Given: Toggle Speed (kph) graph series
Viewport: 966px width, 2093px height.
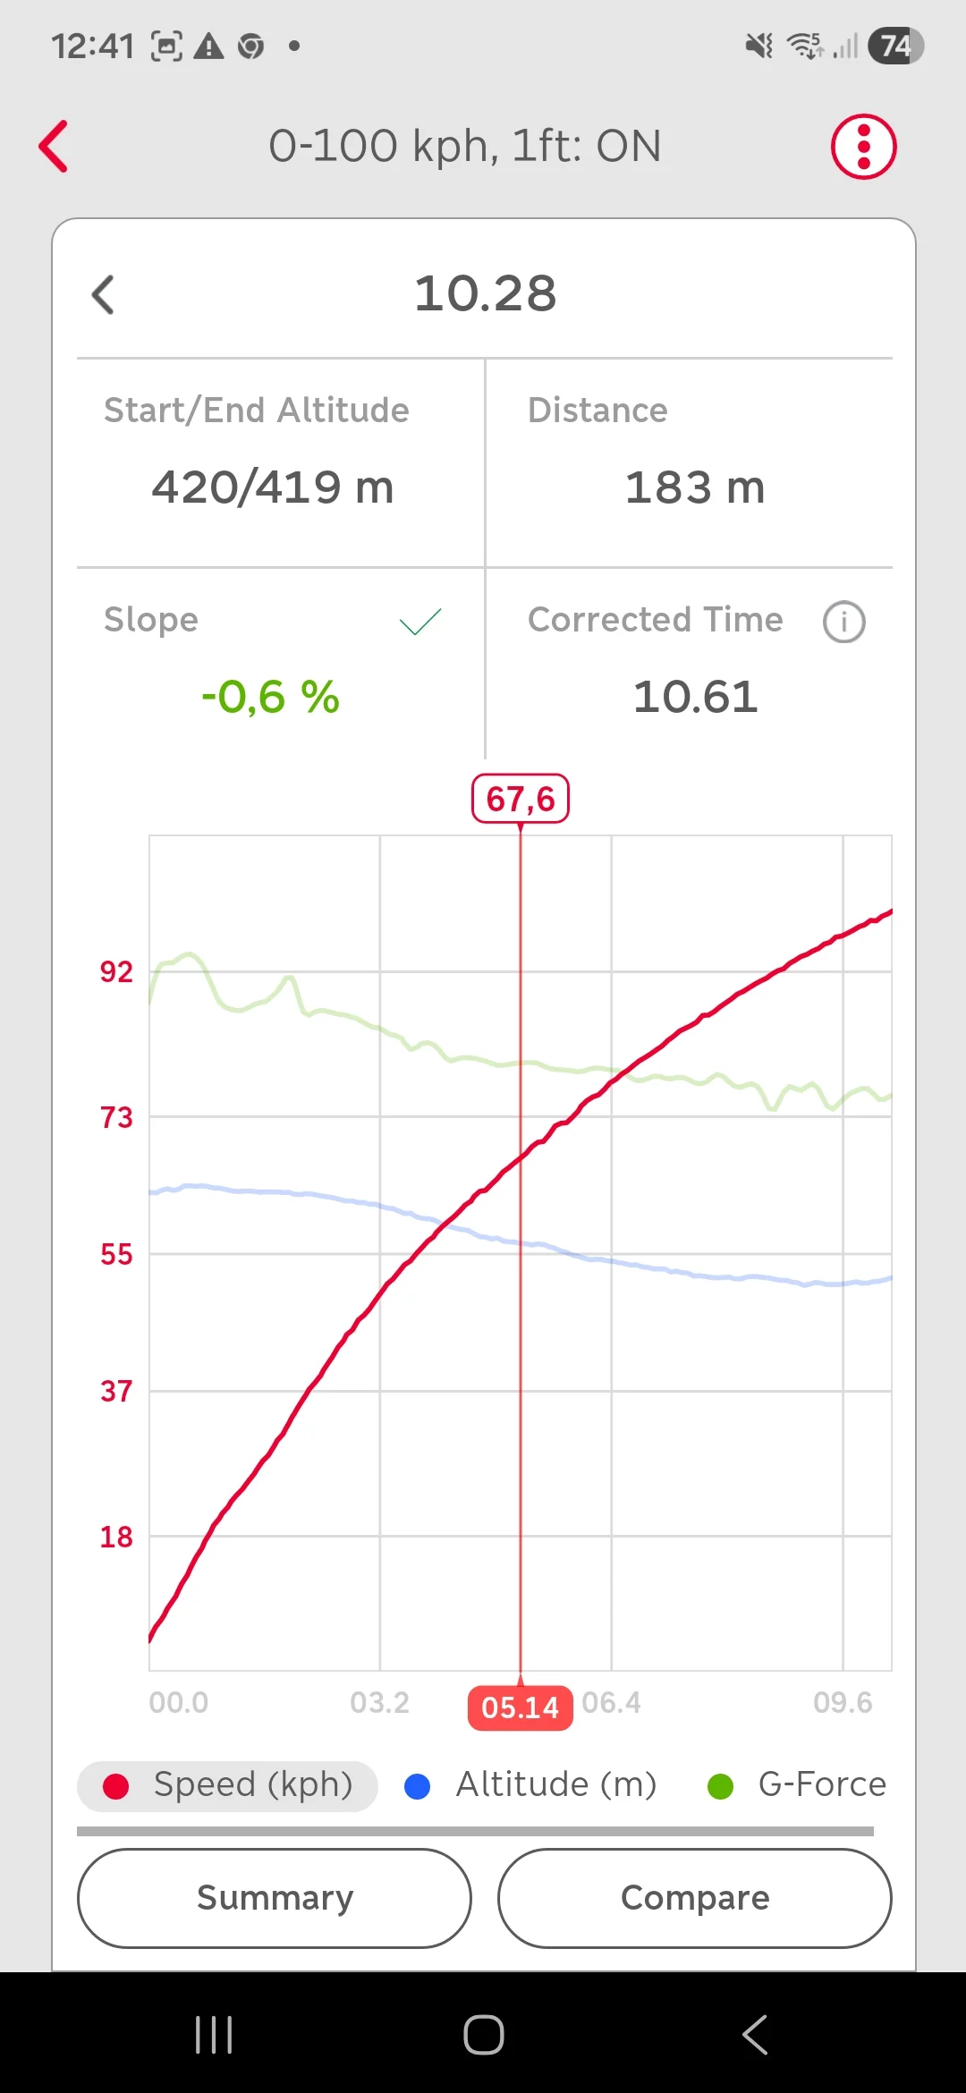Looking at the screenshot, I should click(228, 1786).
